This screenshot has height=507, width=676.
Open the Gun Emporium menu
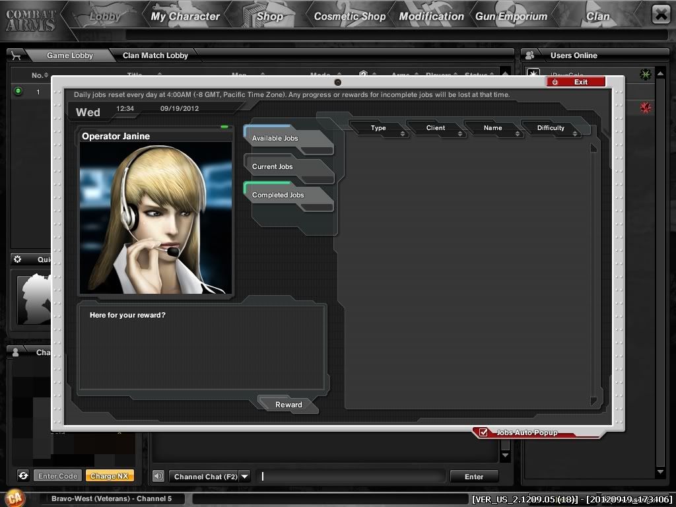point(511,16)
